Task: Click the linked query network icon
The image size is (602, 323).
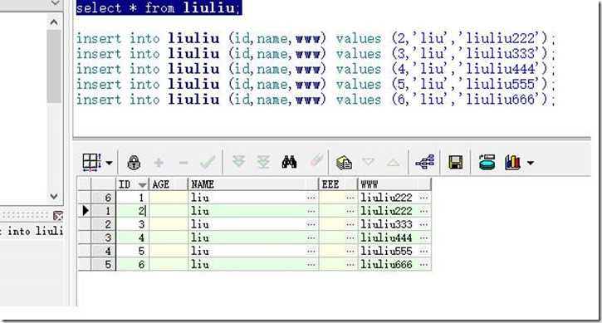Action: 425,162
